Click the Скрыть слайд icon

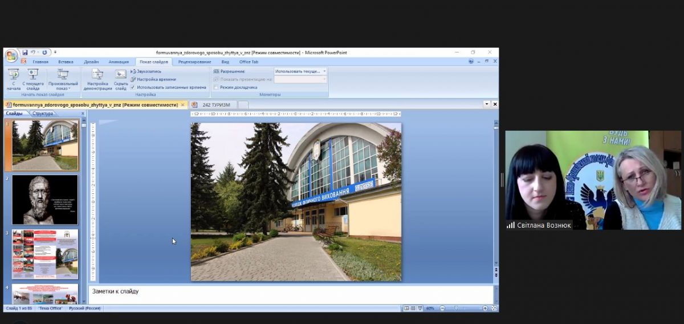[x=120, y=74]
